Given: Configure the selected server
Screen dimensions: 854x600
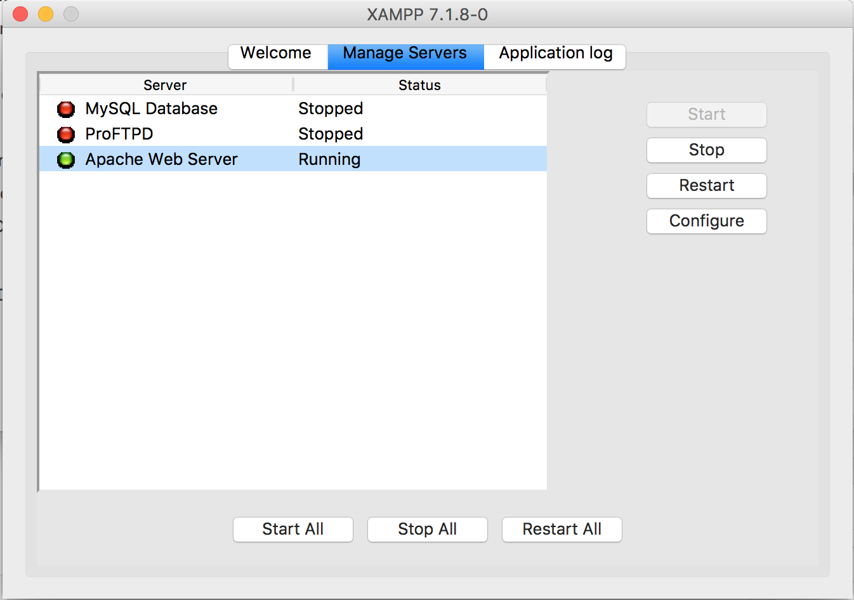Looking at the screenshot, I should tap(706, 221).
